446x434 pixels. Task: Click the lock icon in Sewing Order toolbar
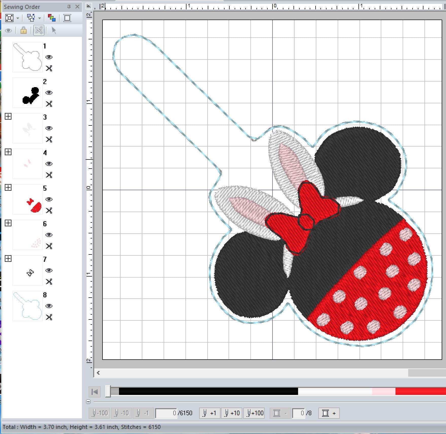[23, 30]
